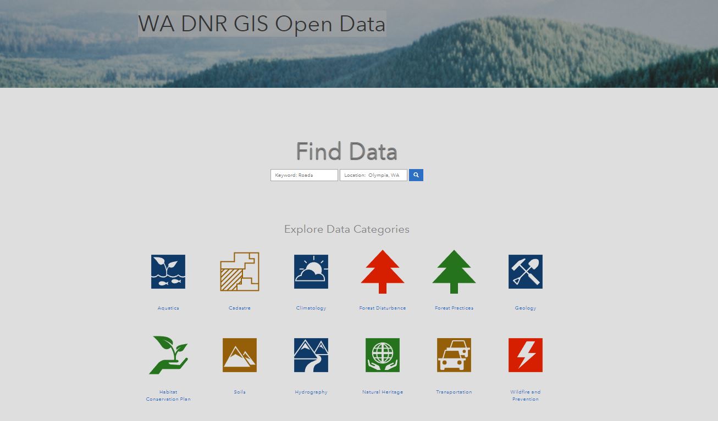Click the Explore Data Categories heading
The height and width of the screenshot is (421, 718).
tap(347, 229)
